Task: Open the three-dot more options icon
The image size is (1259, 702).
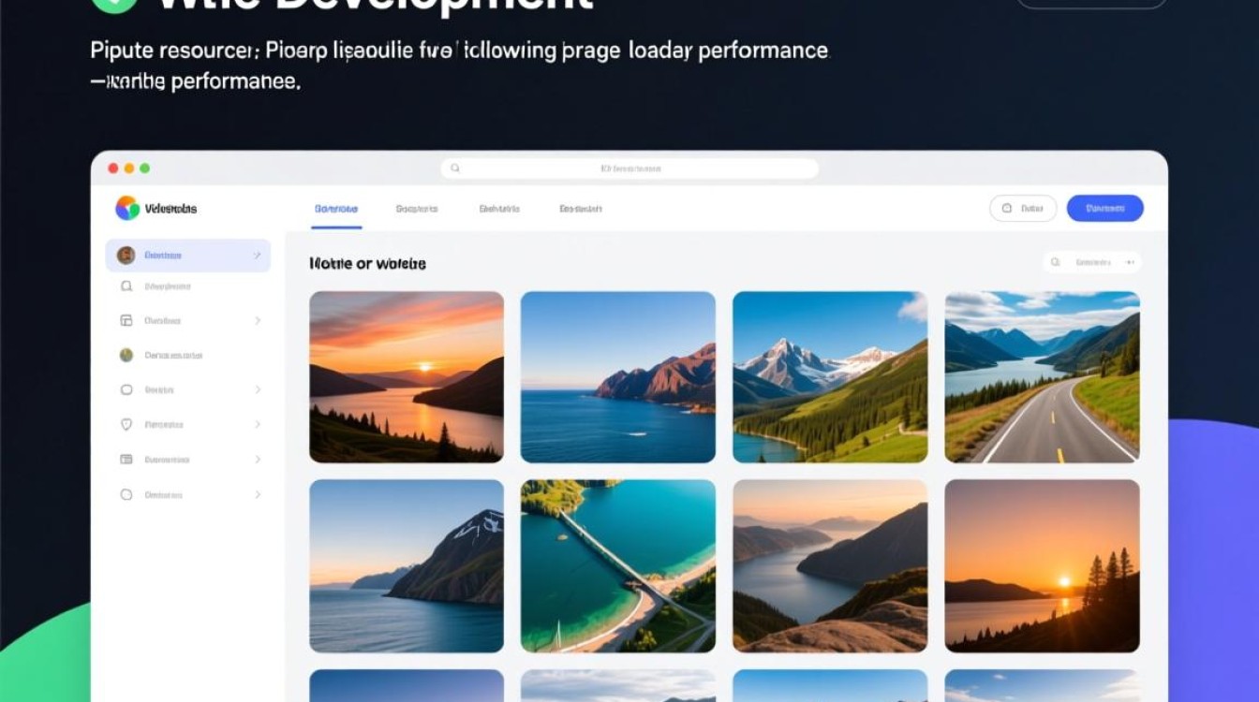Action: tap(1129, 263)
